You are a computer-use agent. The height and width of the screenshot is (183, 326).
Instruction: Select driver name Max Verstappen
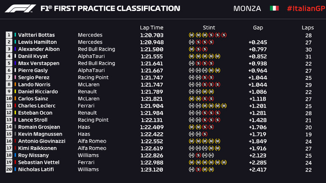(36, 63)
